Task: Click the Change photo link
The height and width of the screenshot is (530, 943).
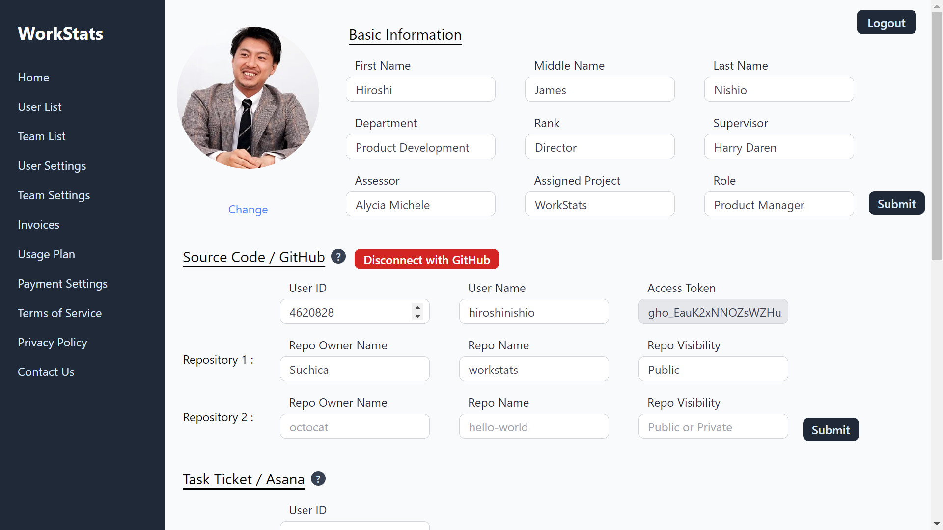Action: click(248, 210)
